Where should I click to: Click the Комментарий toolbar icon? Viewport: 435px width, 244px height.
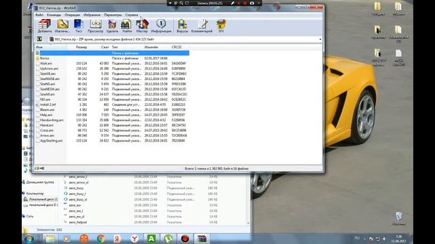click(x=202, y=26)
